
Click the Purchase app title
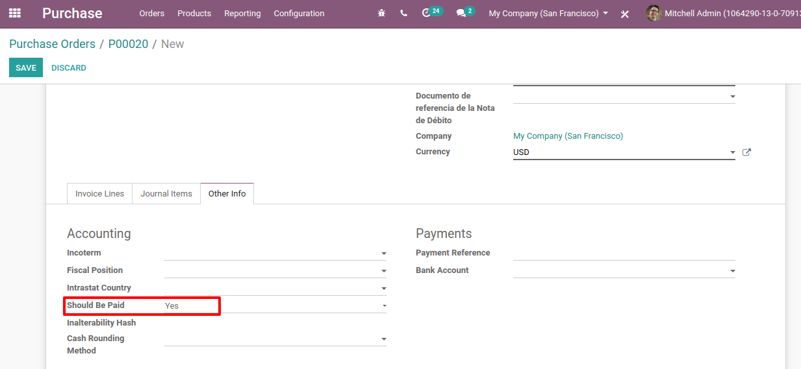tap(72, 13)
